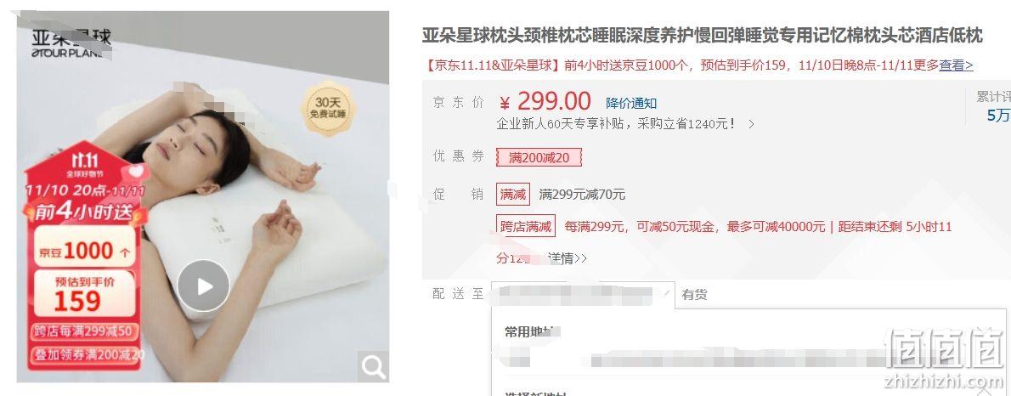Play the pillow product video
This screenshot has height=396, width=1011.
[x=204, y=286]
